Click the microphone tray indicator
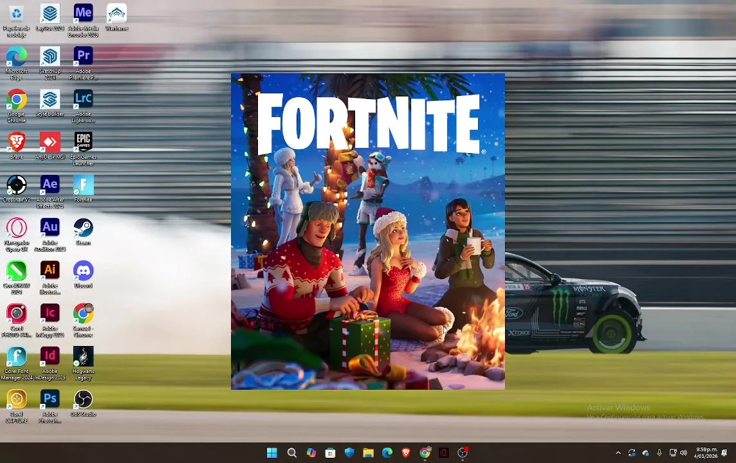Viewport: 736px width, 463px height. (x=659, y=453)
